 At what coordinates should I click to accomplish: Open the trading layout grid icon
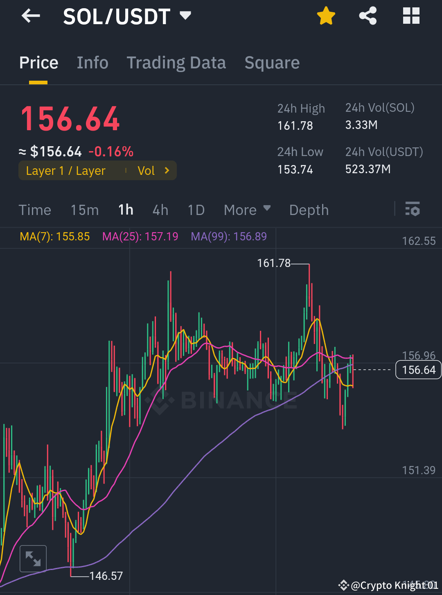[411, 16]
